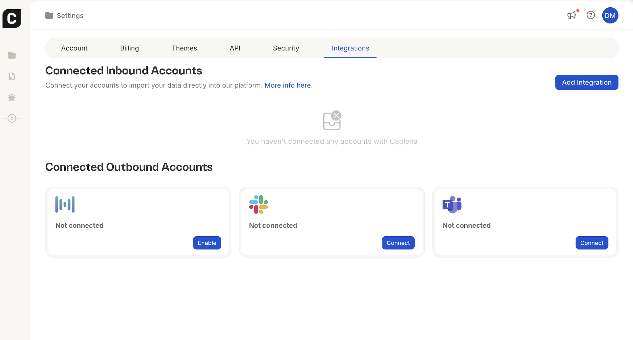Open announcements megaphone icon
633x340 pixels.
(572, 15)
